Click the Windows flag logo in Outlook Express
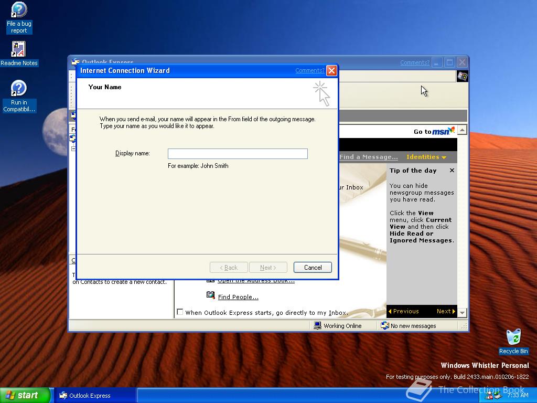The width and height of the screenshot is (537, 403). [462, 76]
